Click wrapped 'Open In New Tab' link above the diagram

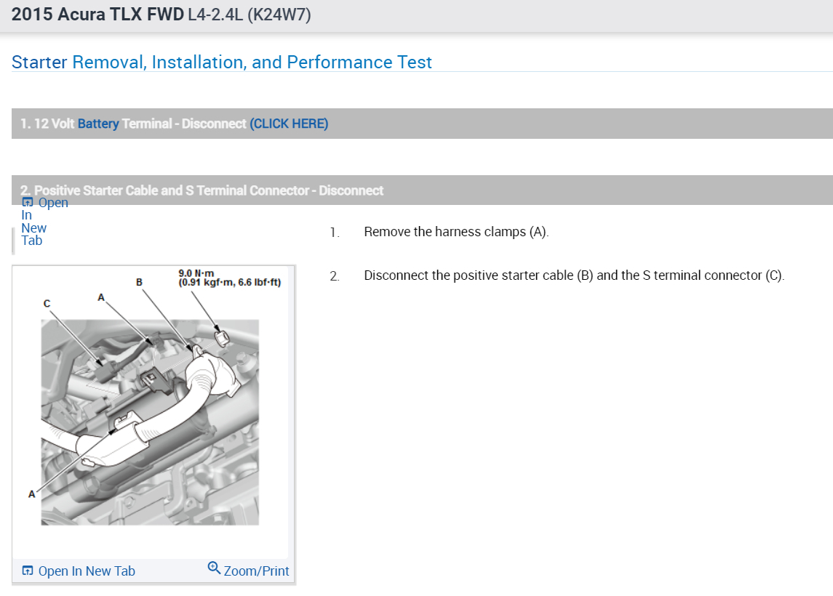tap(44, 221)
